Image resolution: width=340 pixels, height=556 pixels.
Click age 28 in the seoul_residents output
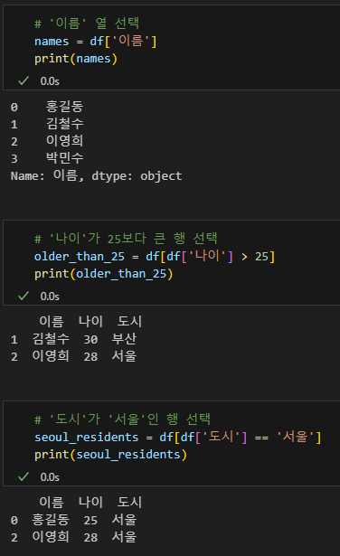[90, 537]
